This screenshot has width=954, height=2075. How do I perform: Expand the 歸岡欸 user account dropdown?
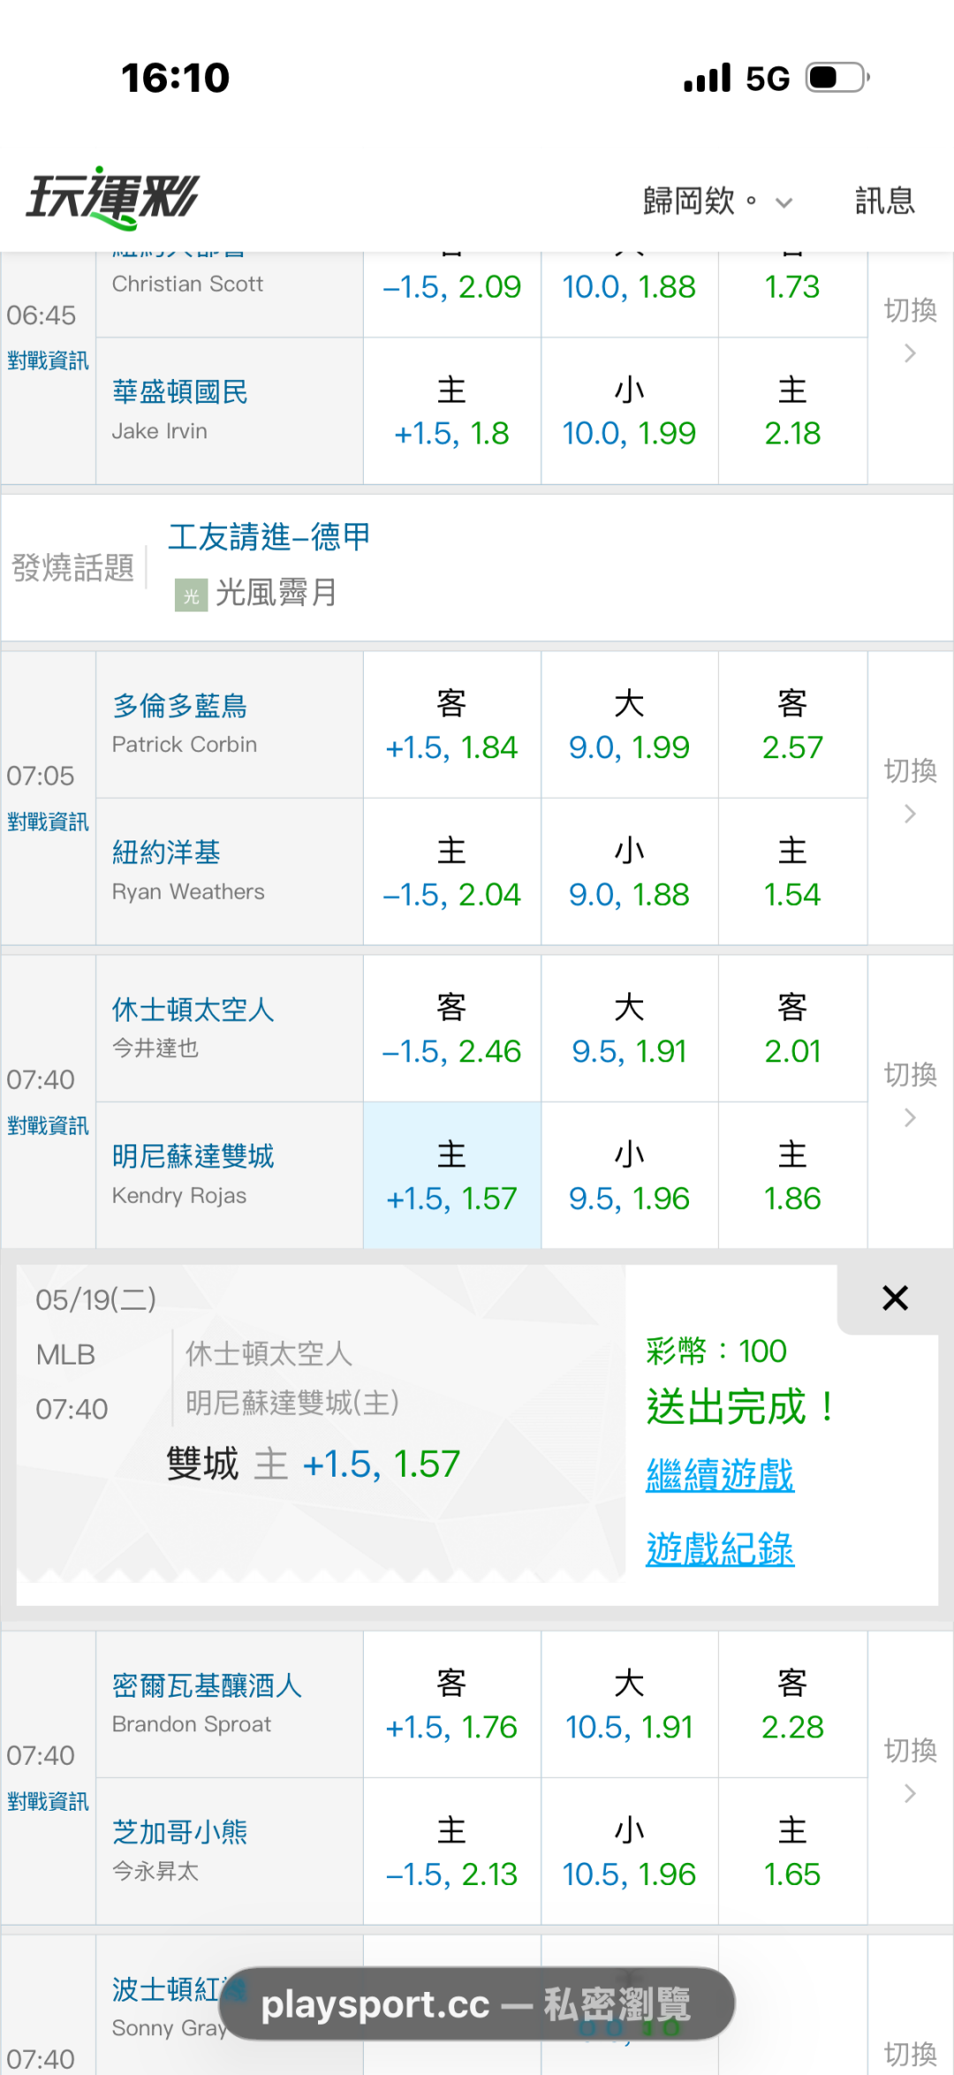717,201
